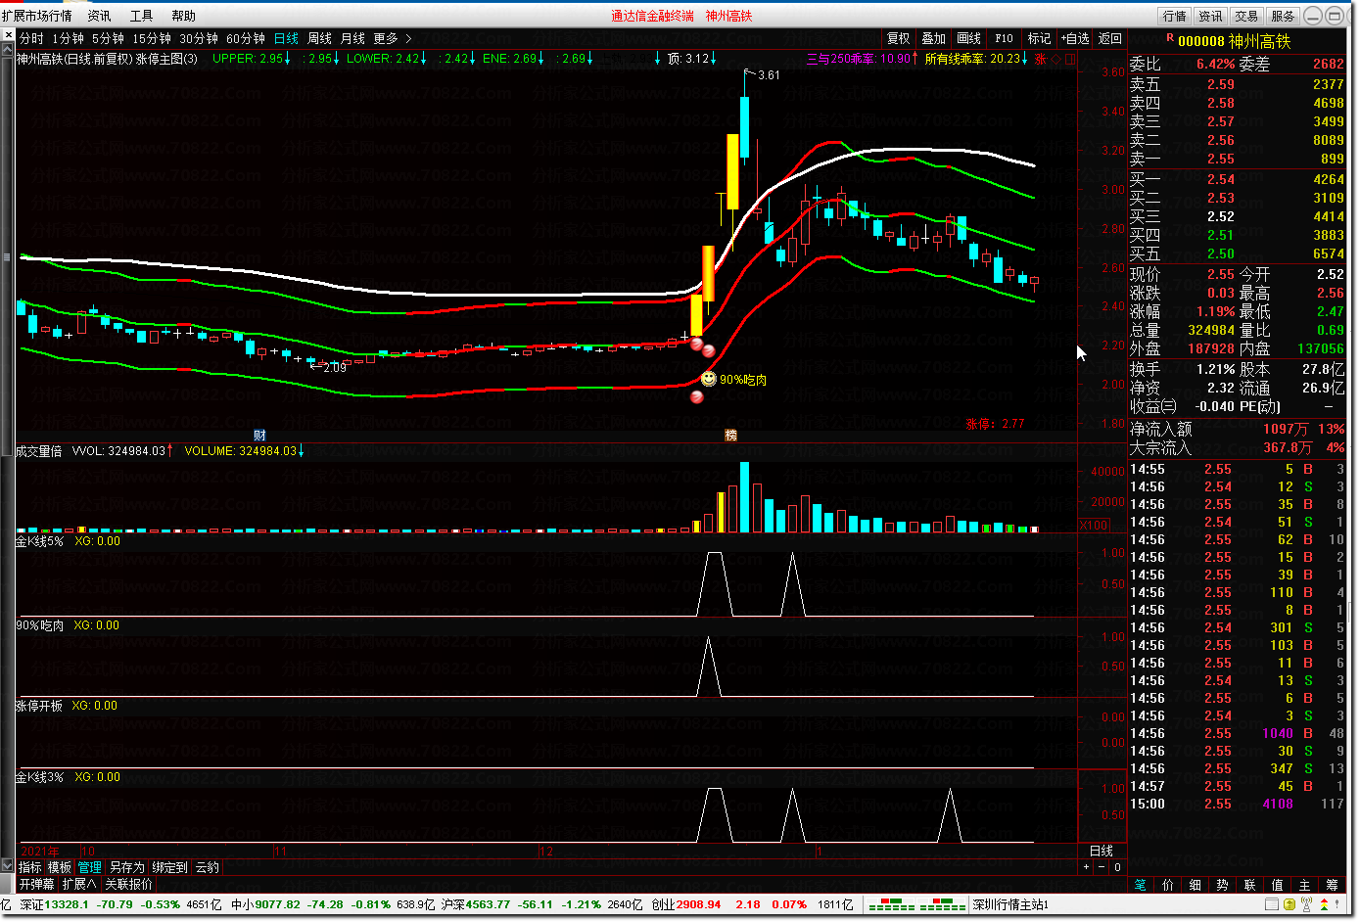
Task: Open the 扩展市场行情 menu
Action: click(37, 16)
